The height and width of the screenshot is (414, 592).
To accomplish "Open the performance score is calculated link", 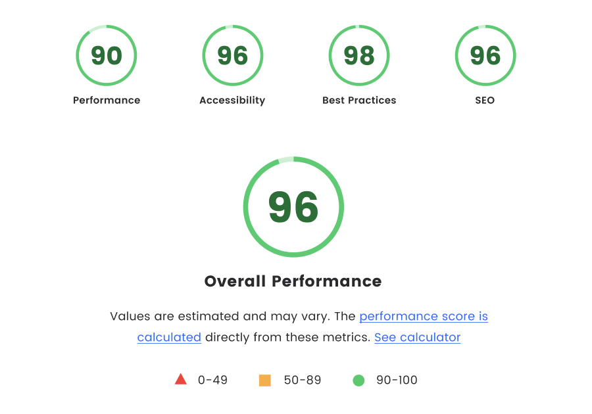I will 423,316.
